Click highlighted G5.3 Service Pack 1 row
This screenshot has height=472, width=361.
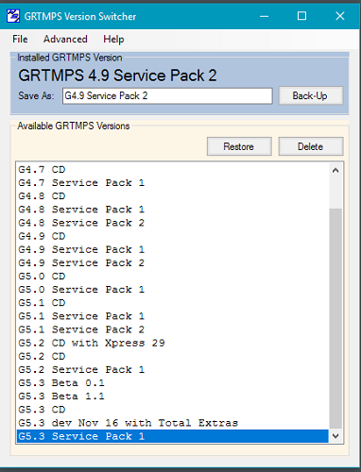click(x=173, y=436)
